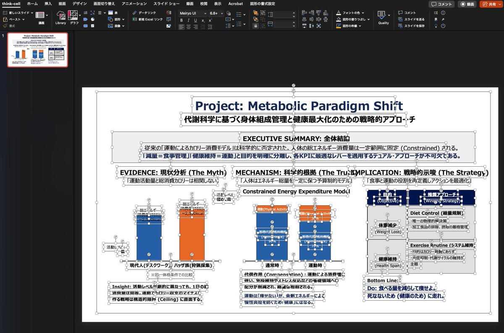
Task: Click the align objects left icon
Action: pos(304,12)
